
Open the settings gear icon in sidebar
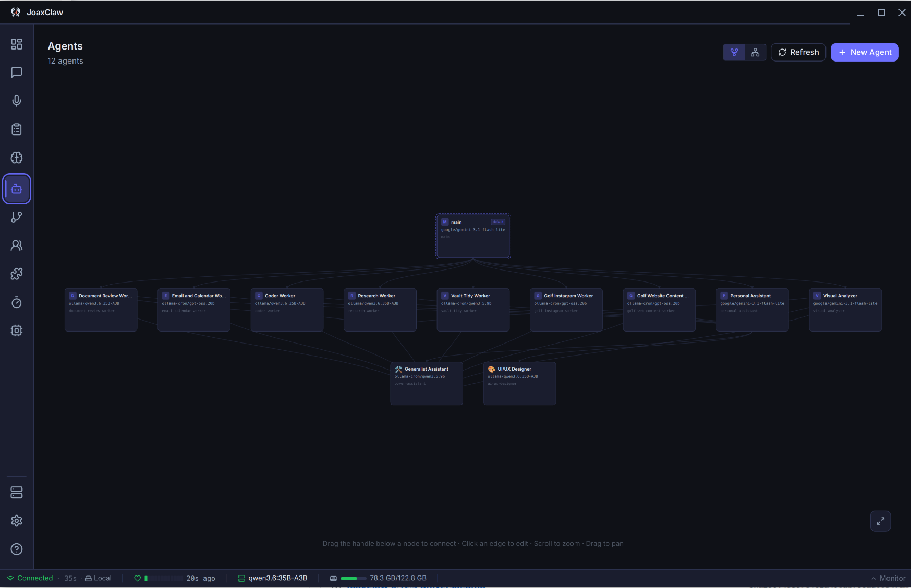click(x=17, y=521)
